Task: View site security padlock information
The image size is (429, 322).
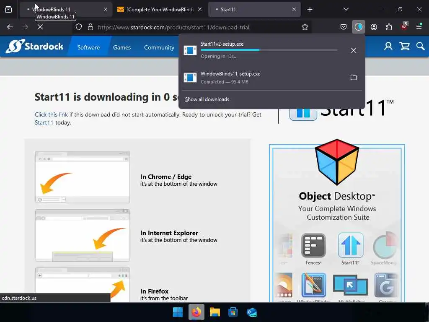Action: point(90,27)
